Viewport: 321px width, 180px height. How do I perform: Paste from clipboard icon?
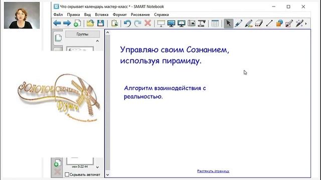[x=115, y=23]
